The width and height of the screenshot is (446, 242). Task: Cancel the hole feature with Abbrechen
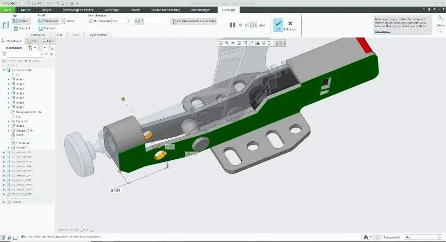pyautogui.click(x=290, y=25)
